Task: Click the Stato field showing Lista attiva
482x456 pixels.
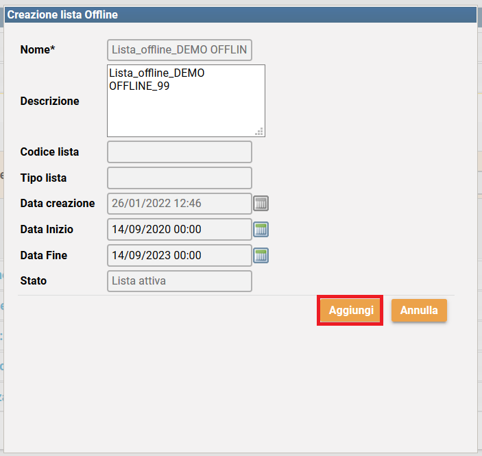Action: click(180, 281)
